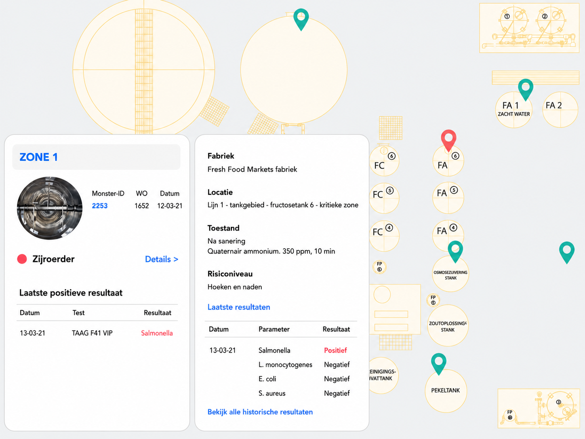
Task: Click the Negatief result for E. coli
Action: click(x=337, y=379)
